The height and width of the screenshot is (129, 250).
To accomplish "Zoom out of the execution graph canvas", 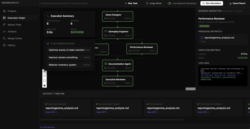I will (44, 76).
